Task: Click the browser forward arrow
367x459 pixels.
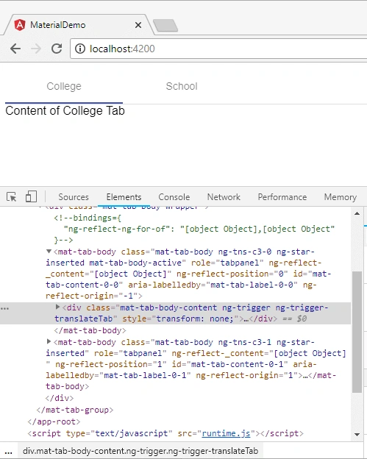Action: tap(36, 49)
